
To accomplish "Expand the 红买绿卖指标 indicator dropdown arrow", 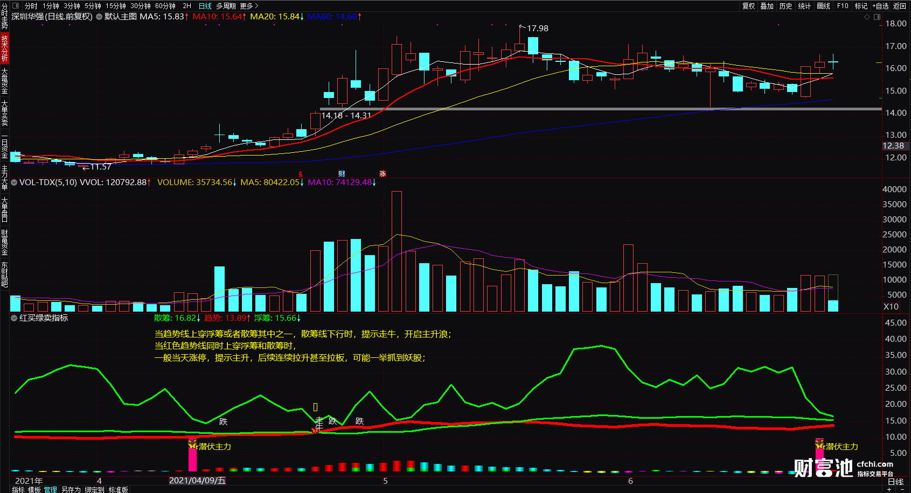I will [x=14, y=318].
